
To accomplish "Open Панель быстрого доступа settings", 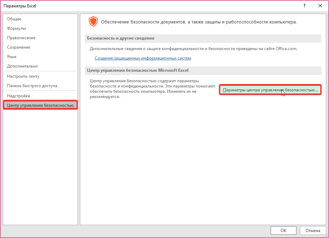I will point(32,86).
